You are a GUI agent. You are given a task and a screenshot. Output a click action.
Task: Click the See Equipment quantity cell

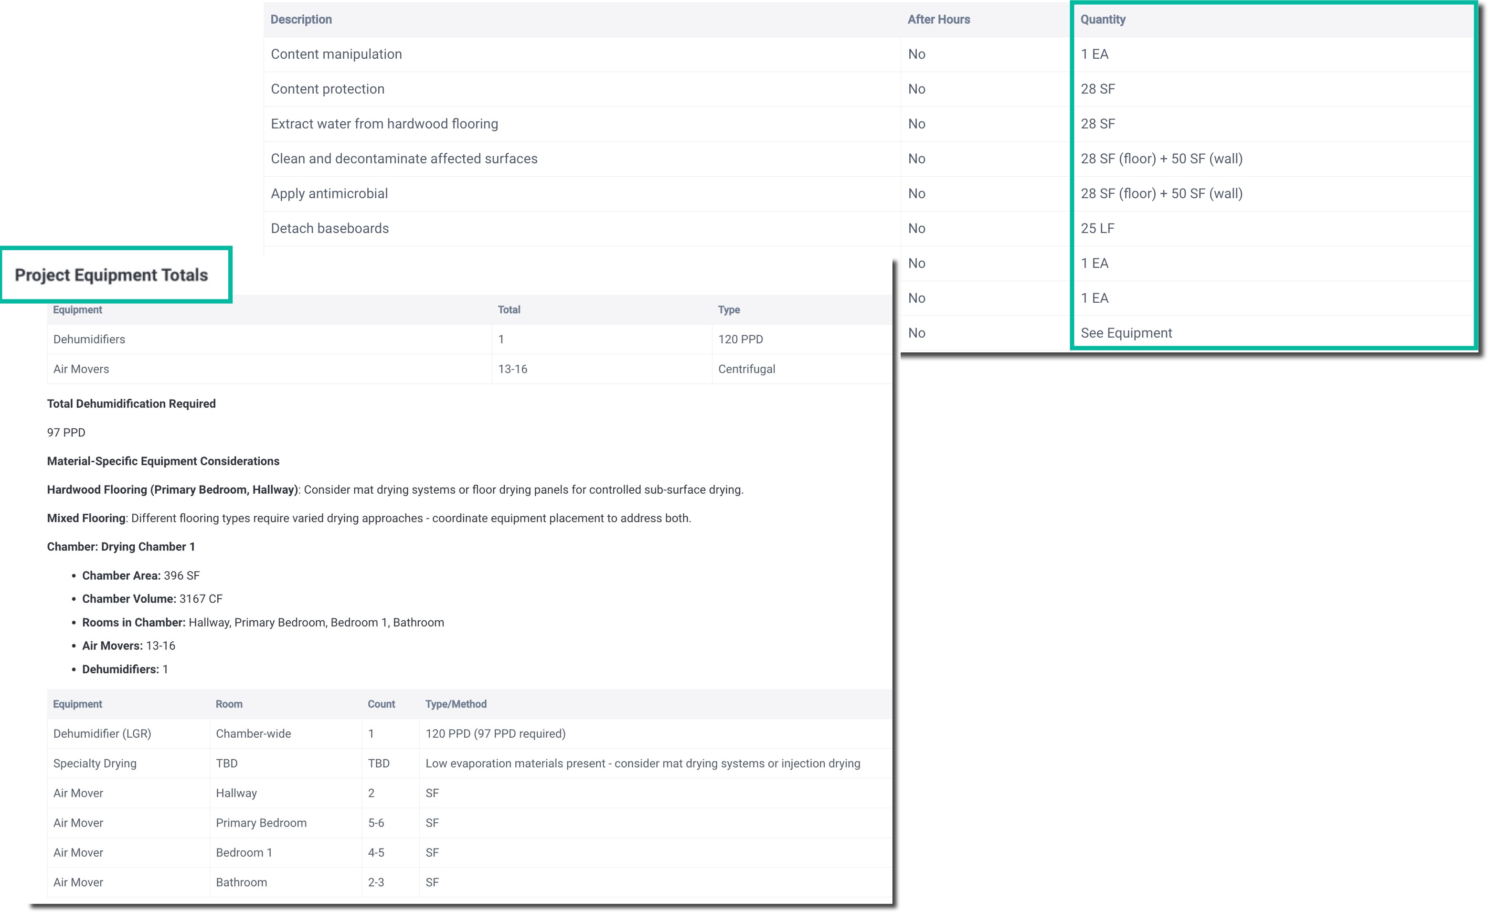pyautogui.click(x=1126, y=333)
